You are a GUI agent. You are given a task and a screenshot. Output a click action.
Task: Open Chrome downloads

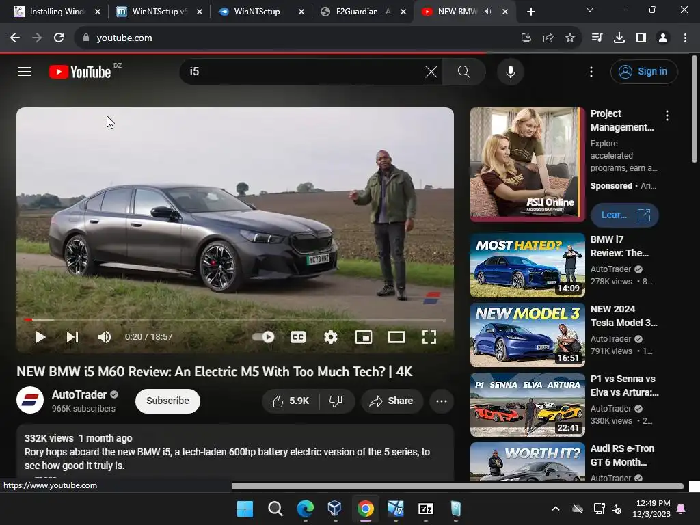point(619,38)
